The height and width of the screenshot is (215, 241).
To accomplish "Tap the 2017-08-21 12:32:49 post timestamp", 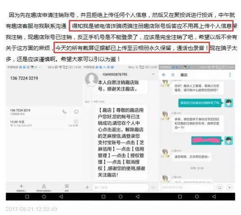I will tap(31, 209).
